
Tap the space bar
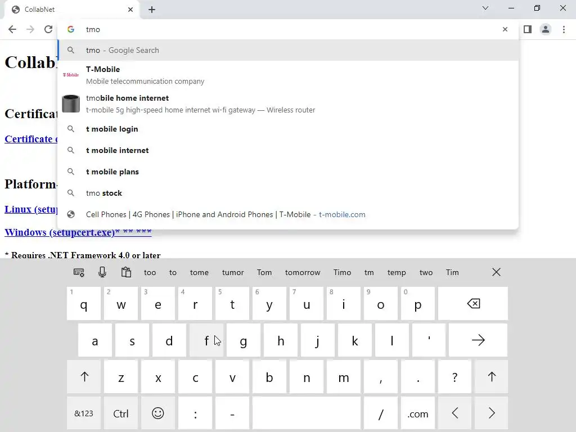307,413
